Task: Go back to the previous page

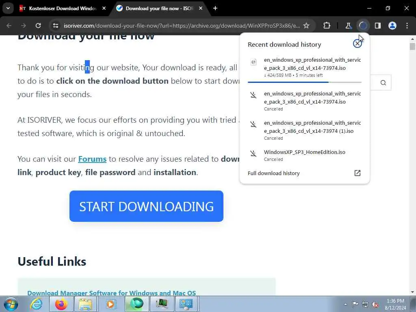Action: [x=9, y=26]
